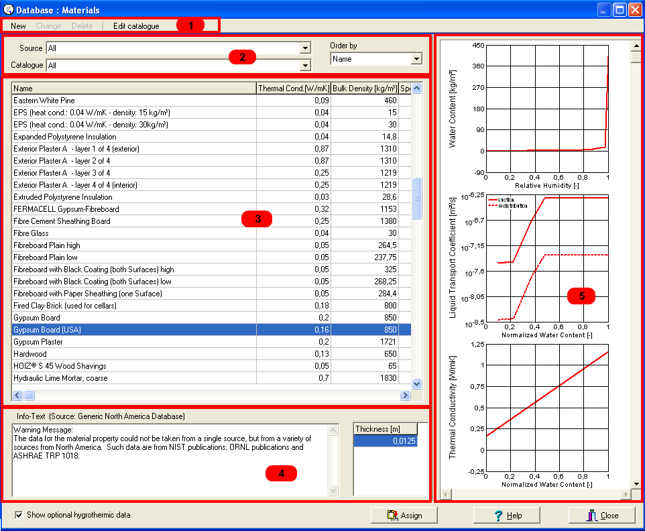This screenshot has height=531, width=645.
Task: Click the Help button
Action: (506, 516)
